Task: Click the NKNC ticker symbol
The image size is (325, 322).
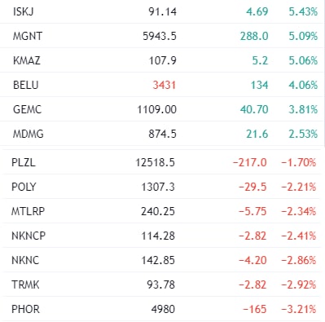Action: point(25,260)
